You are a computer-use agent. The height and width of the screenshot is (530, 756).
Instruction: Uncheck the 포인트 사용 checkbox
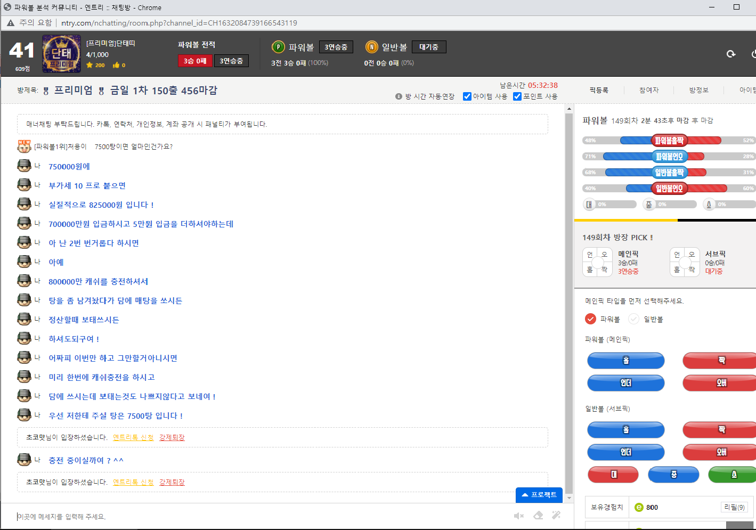[x=517, y=96]
